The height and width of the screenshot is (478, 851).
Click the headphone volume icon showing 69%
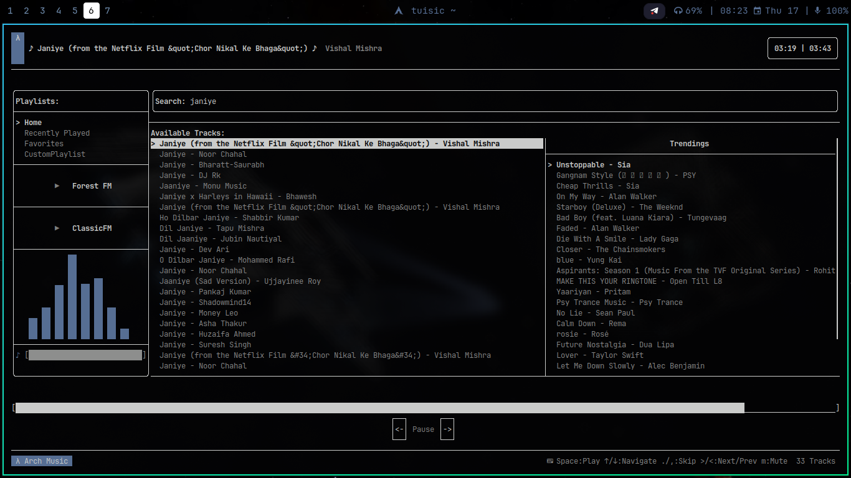(x=678, y=11)
